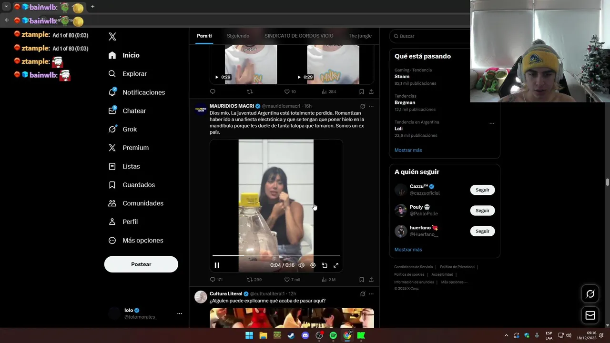610x343 pixels.
Task: Click Mostrar más under Qué está pasando
Action: (x=408, y=150)
